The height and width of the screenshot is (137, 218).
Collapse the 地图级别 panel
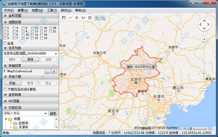click(31, 22)
